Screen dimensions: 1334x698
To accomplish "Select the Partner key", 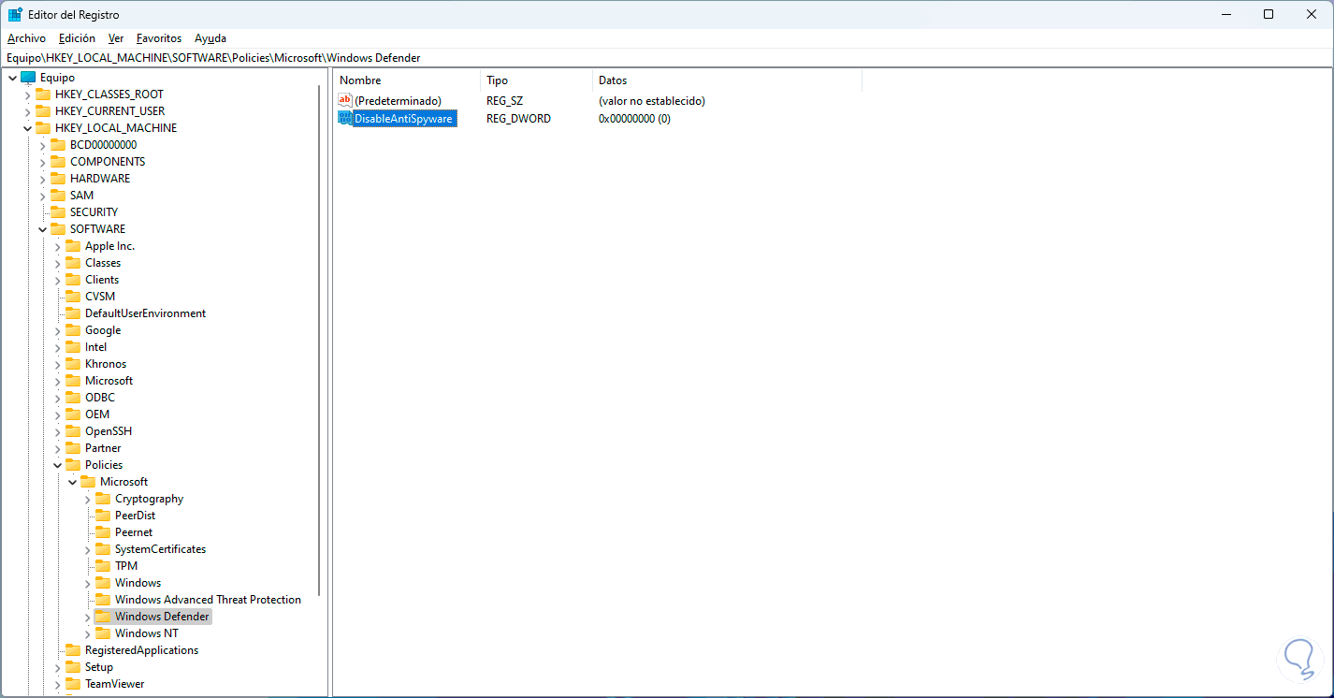I will [103, 448].
